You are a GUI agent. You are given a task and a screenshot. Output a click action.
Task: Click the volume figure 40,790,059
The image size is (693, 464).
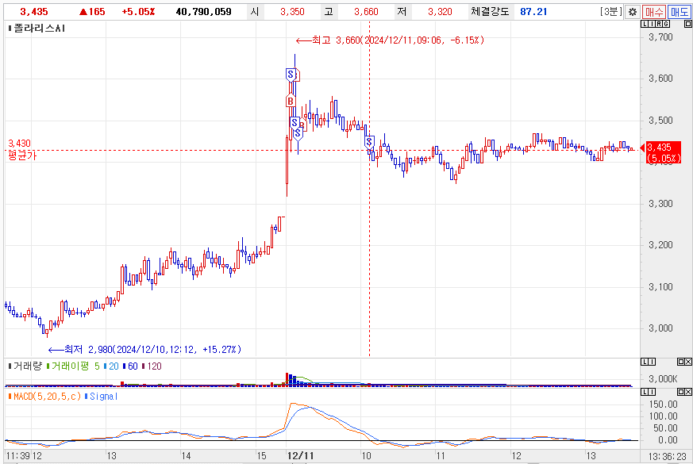point(204,12)
